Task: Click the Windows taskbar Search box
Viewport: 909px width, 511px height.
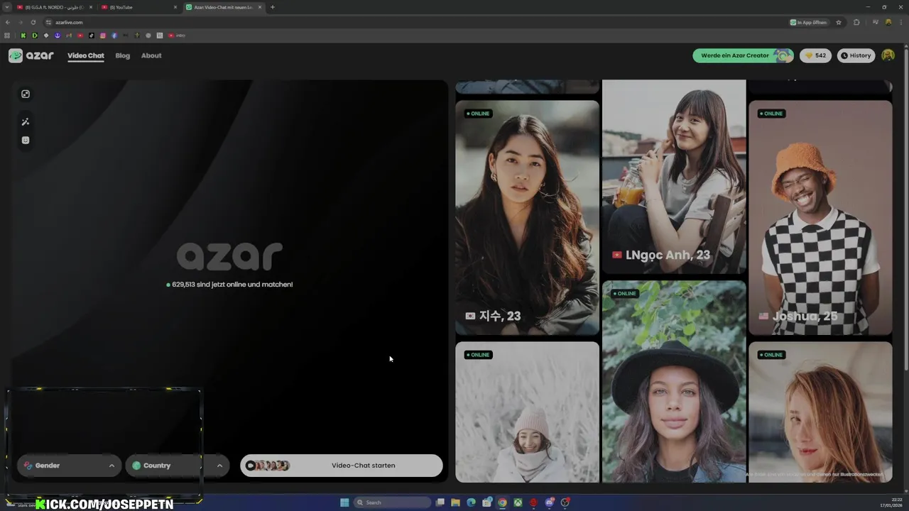Action: pyautogui.click(x=393, y=502)
